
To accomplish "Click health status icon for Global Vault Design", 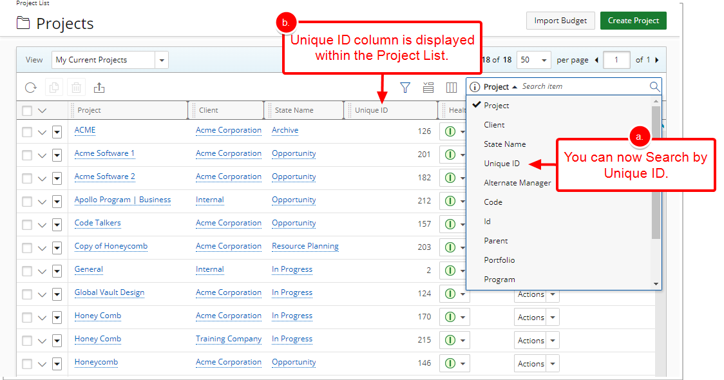I will pyautogui.click(x=450, y=294).
